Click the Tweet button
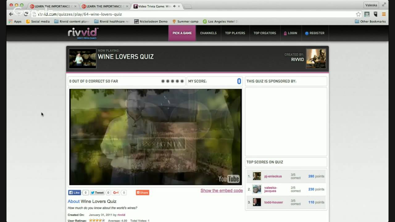The width and height of the screenshot is (395, 222). pos(97,193)
